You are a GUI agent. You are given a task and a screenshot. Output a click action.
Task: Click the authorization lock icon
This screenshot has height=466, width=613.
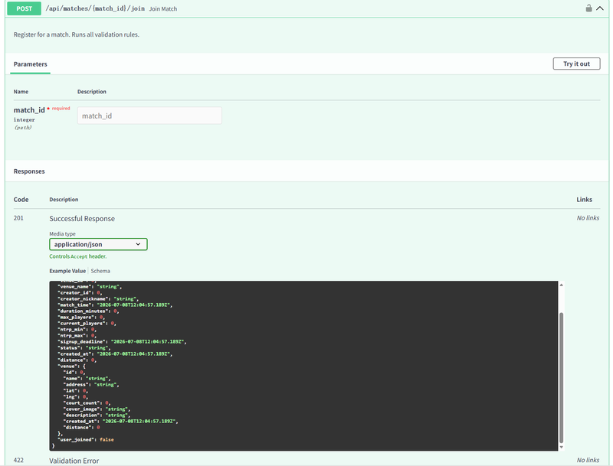click(x=588, y=8)
